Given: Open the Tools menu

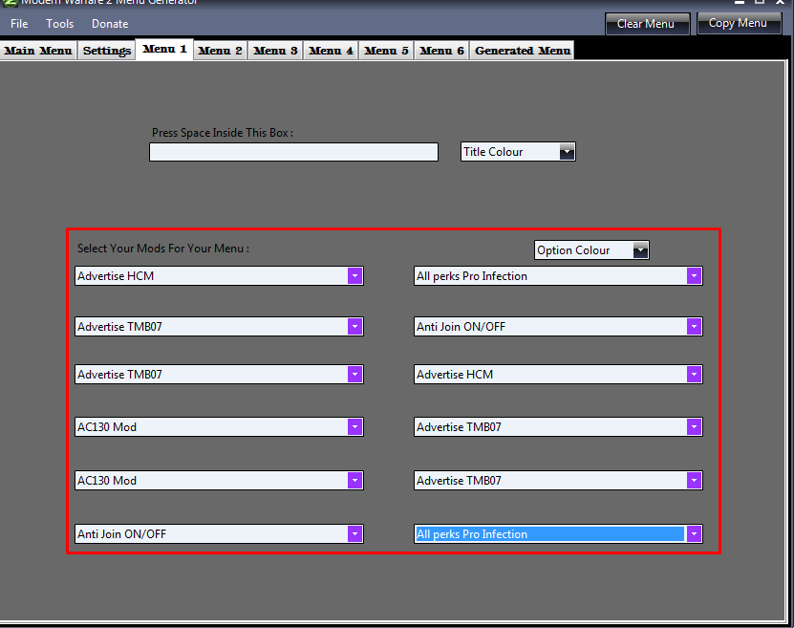Looking at the screenshot, I should (60, 24).
